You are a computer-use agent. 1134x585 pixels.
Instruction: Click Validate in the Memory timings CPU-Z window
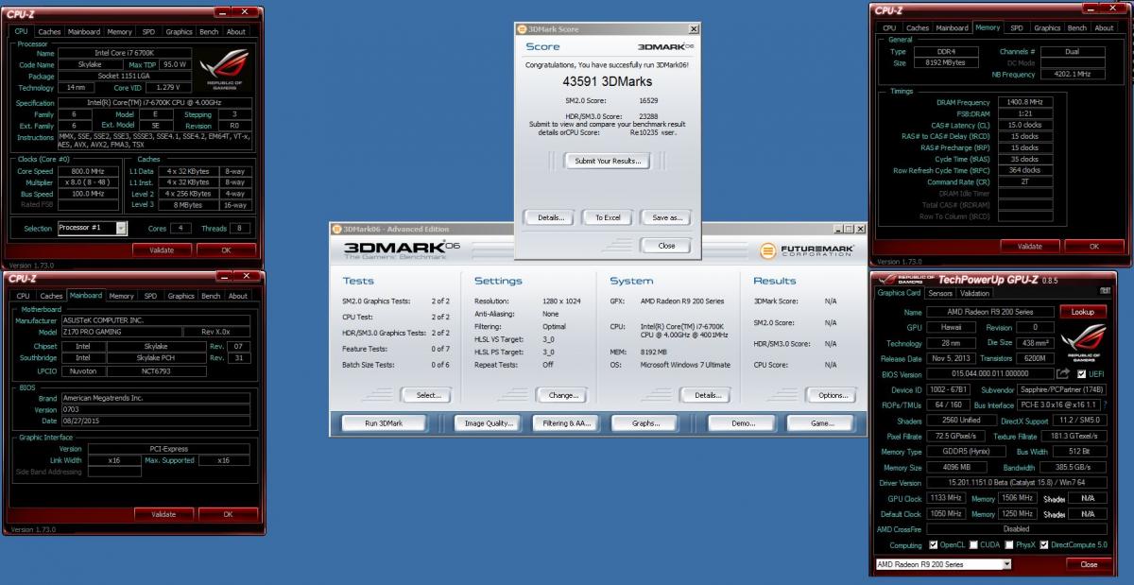[1029, 246]
